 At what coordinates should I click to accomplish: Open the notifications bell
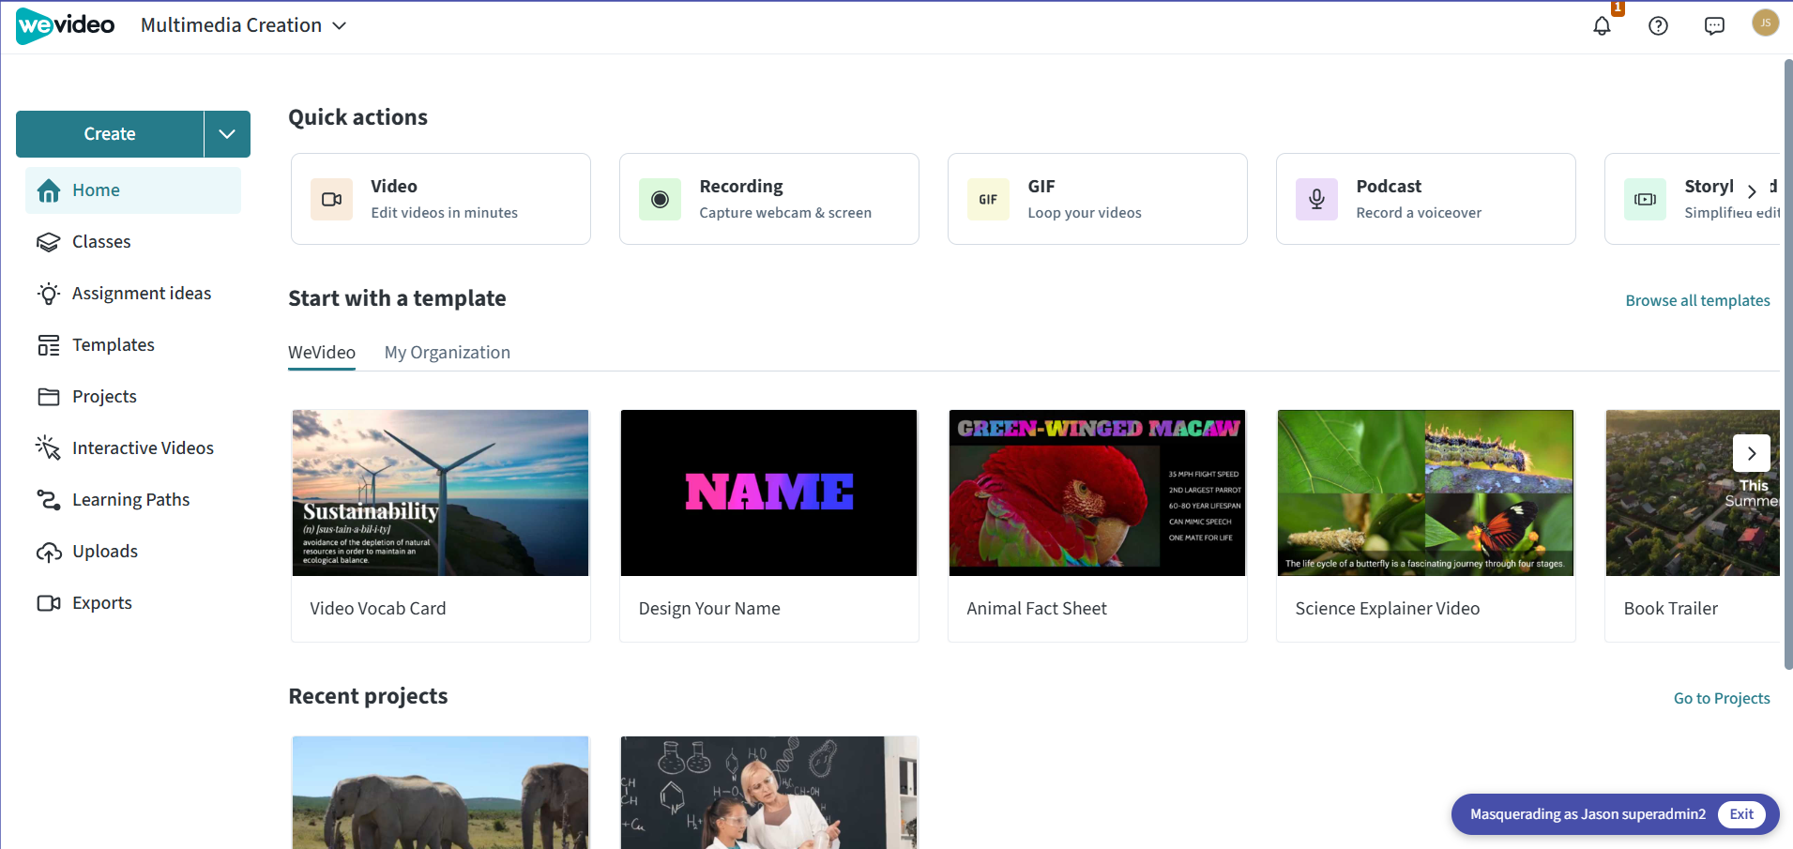coord(1602,25)
